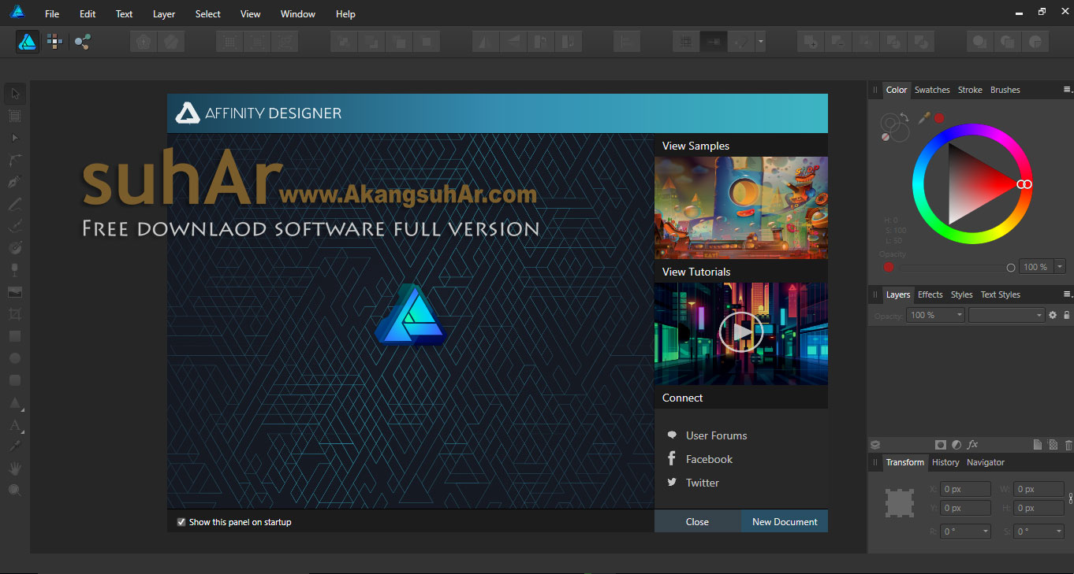
Task: Open Color panel opacity dropdown
Action: click(x=1060, y=267)
